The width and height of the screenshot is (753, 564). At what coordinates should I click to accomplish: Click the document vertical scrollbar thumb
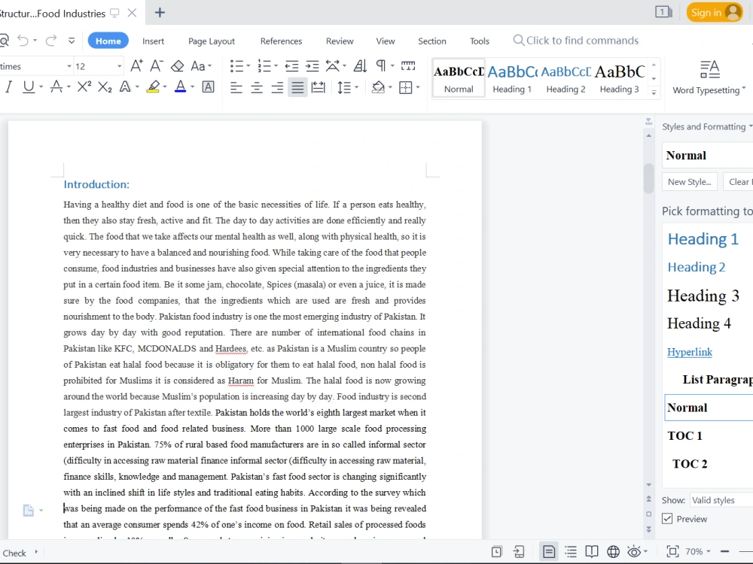pyautogui.click(x=649, y=178)
